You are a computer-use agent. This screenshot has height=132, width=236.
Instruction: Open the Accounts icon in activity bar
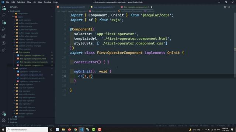(4, 114)
